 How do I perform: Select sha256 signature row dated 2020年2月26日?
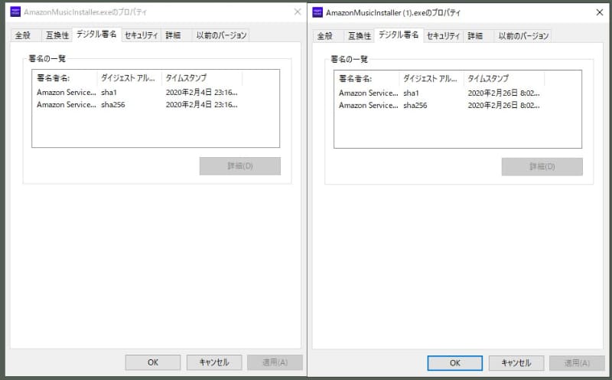(x=457, y=105)
